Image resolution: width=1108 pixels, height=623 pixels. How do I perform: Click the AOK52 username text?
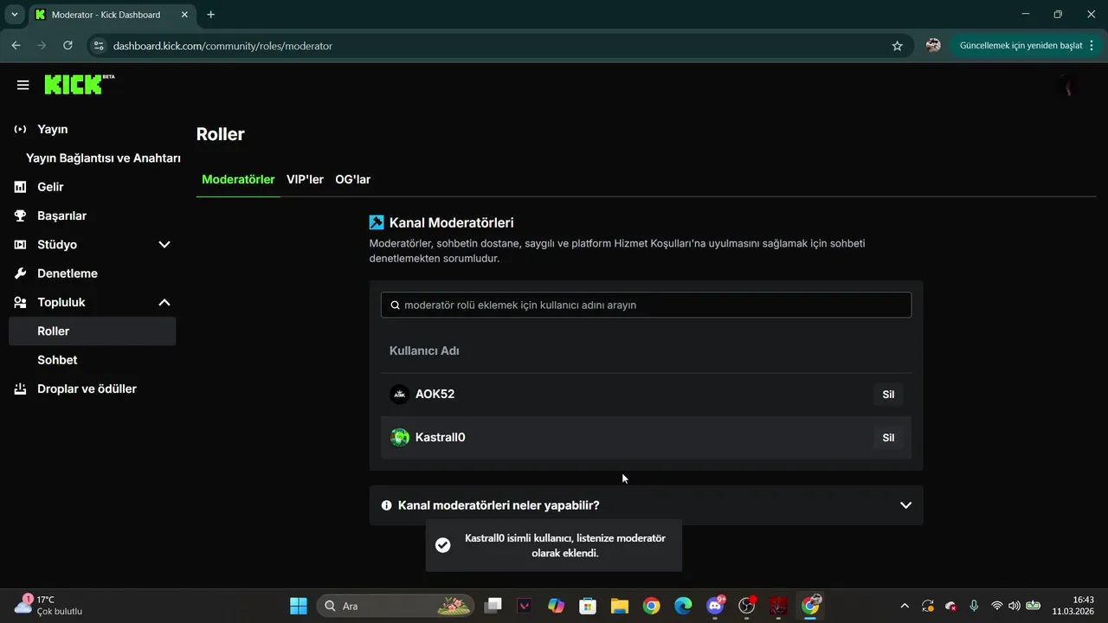435,394
